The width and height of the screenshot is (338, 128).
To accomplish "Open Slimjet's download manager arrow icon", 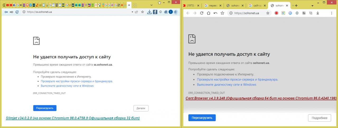I will point(149,12).
